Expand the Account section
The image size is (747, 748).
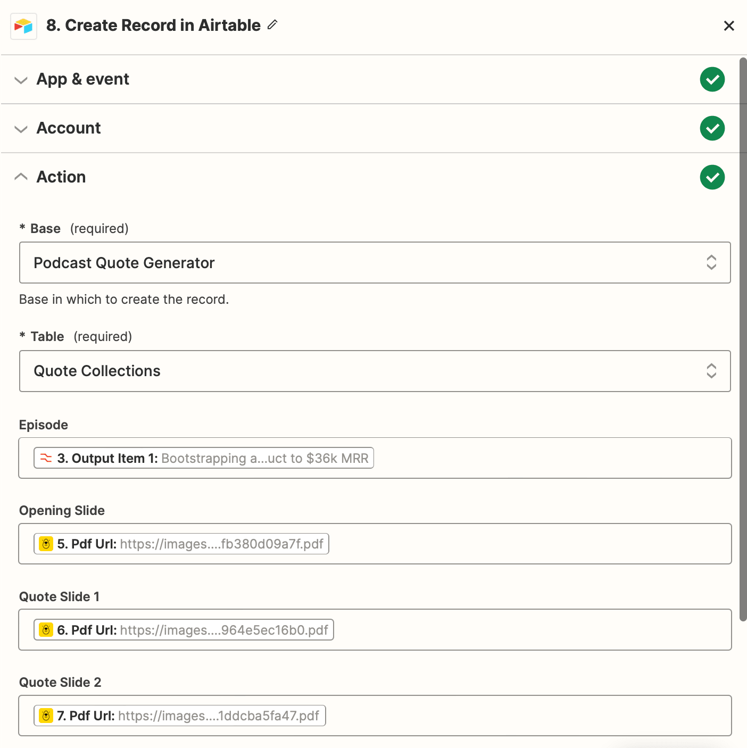[21, 129]
